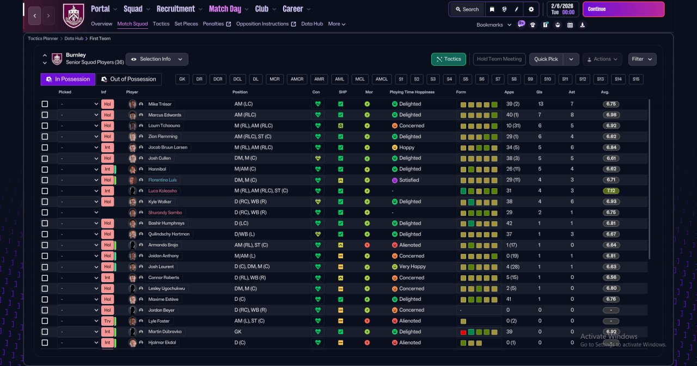Screen dimensions: 697x366
Task: Click Luca Koleosho's dark green form square
Action: pyautogui.click(x=463, y=191)
